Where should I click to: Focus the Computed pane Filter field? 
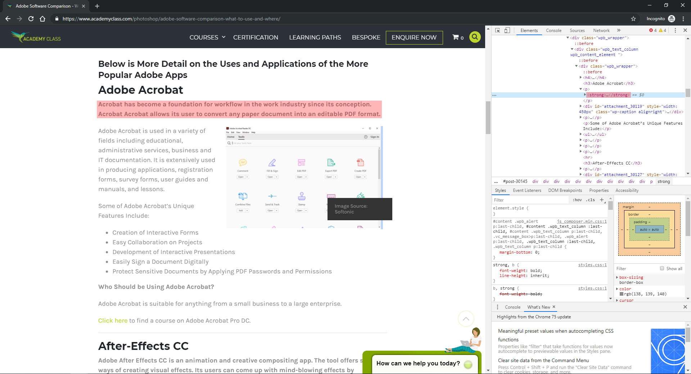pos(636,268)
